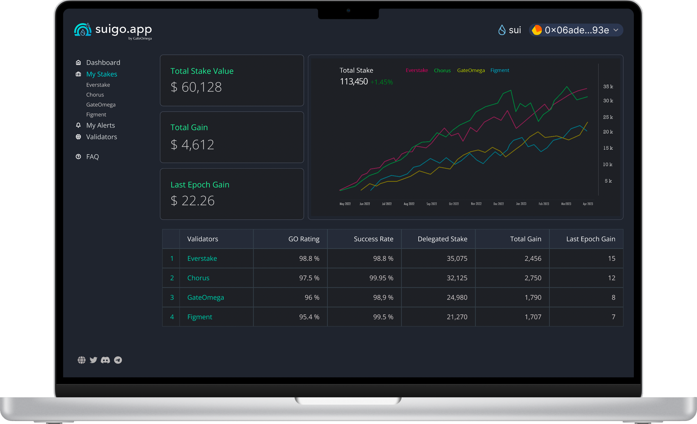Viewport: 697px width, 424px height.
Task: Open the Everstake validator link in table
Action: [202, 258]
